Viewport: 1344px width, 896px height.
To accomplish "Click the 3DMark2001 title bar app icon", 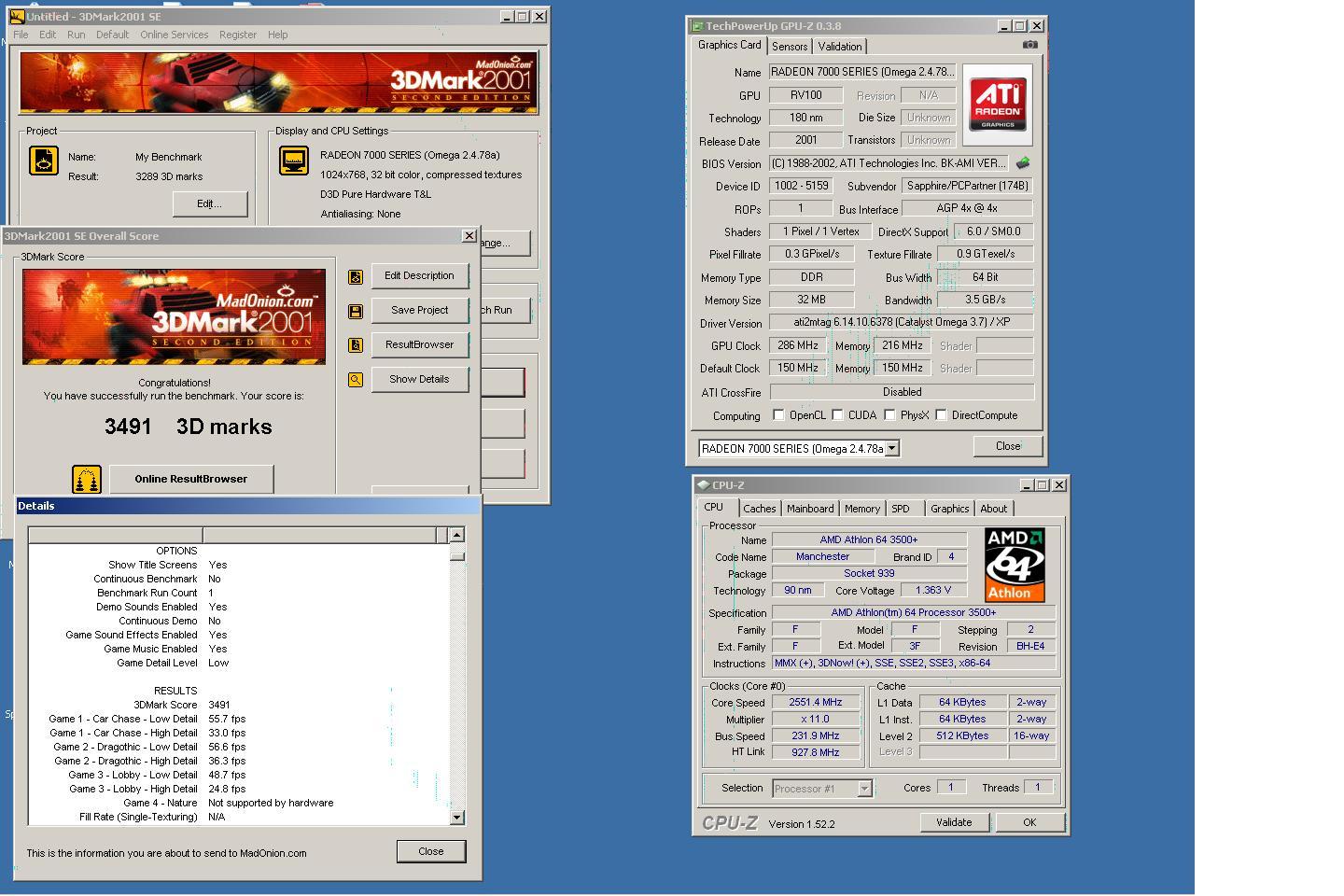I will click(17, 16).
